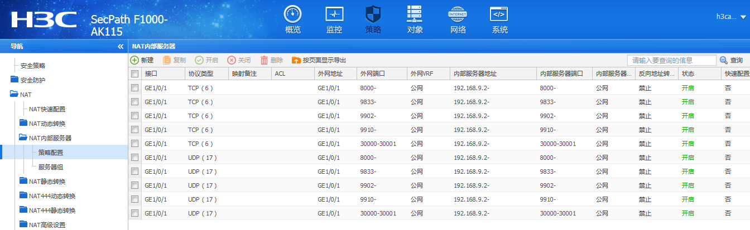Open the 监控 monitor icon
The width and height of the screenshot is (750, 230).
(334, 14)
